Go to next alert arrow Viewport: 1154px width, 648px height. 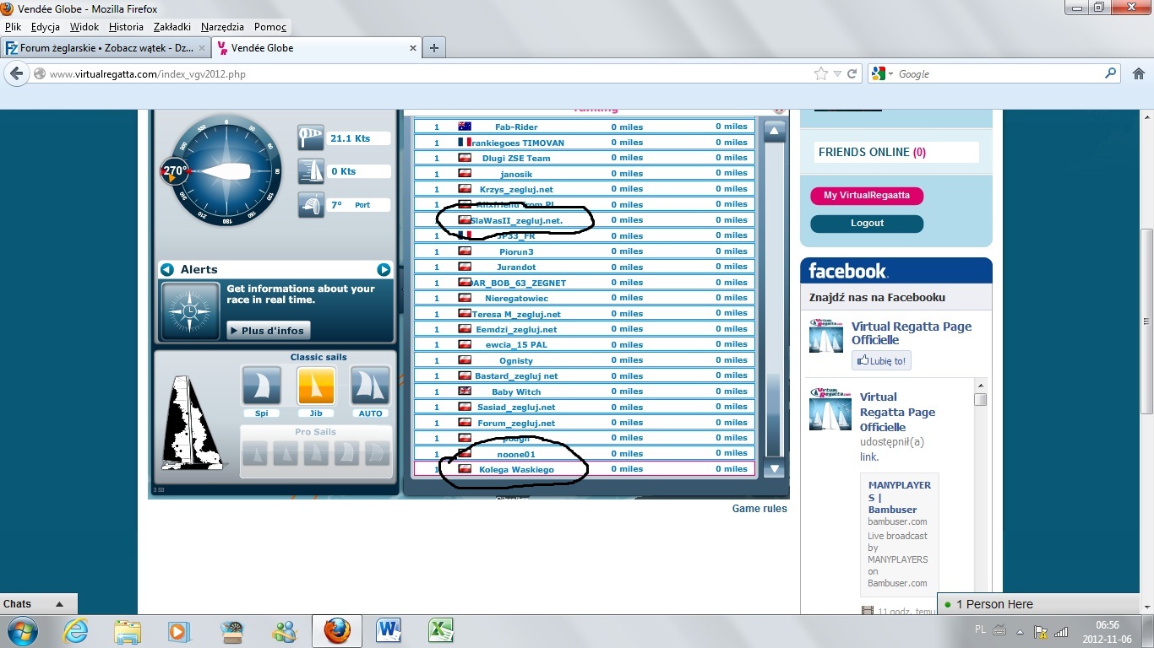[384, 269]
